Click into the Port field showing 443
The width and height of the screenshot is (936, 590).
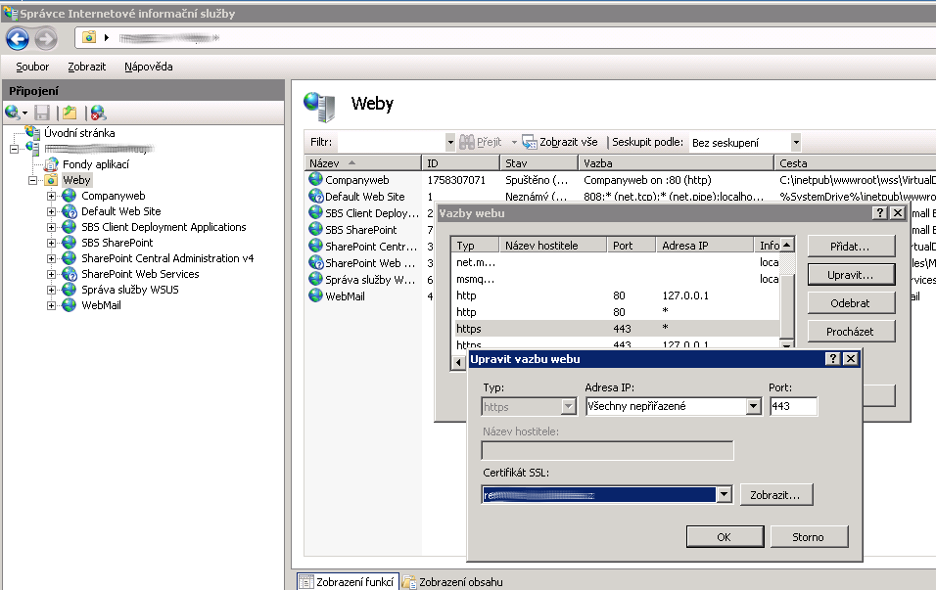coord(792,406)
